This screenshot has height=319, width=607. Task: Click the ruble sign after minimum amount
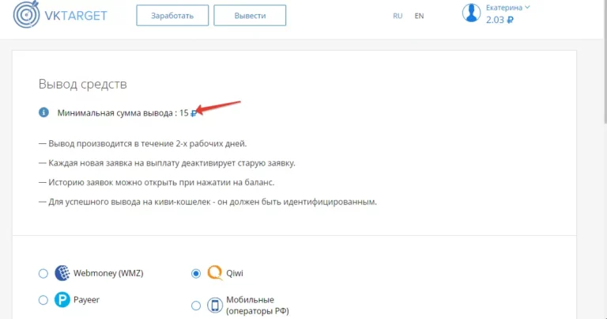(x=194, y=113)
